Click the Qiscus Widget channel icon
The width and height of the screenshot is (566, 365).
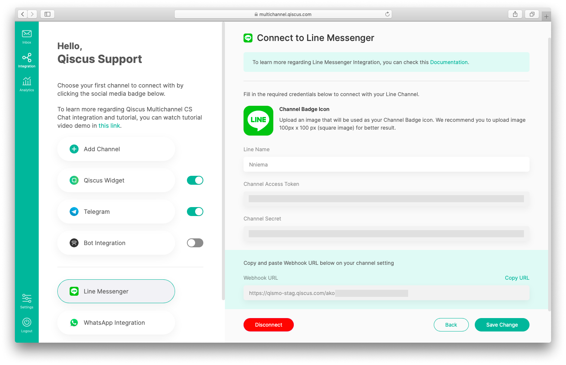click(x=74, y=180)
